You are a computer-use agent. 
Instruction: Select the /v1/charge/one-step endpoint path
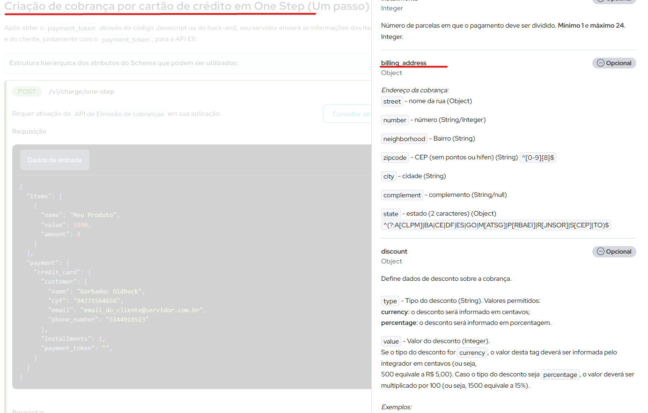tap(81, 92)
